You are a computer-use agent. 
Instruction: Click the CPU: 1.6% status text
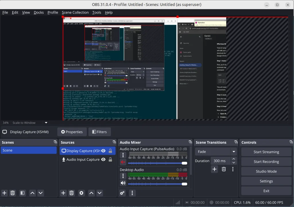tap(242, 202)
